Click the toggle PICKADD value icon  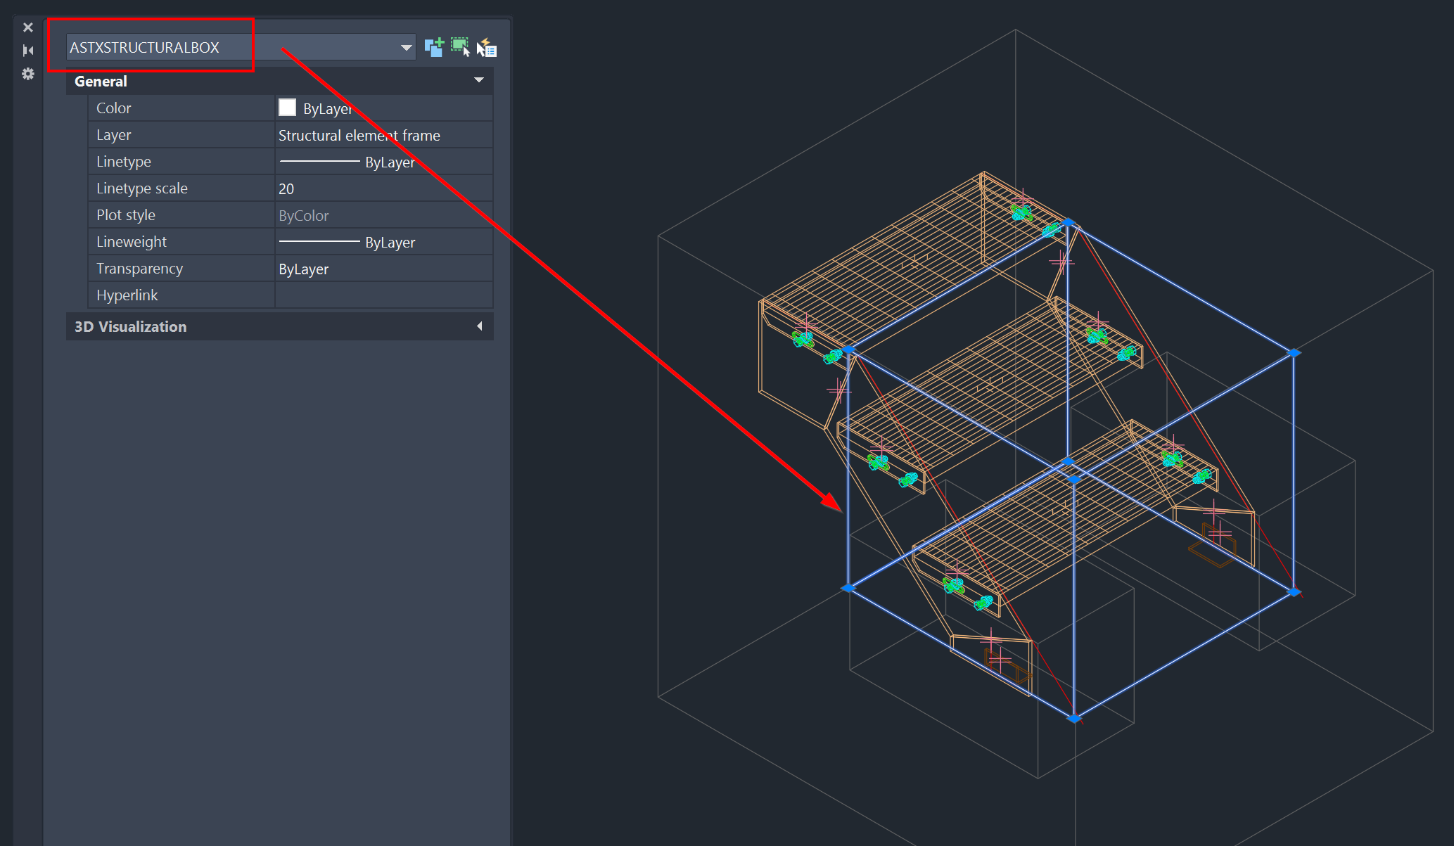point(435,47)
